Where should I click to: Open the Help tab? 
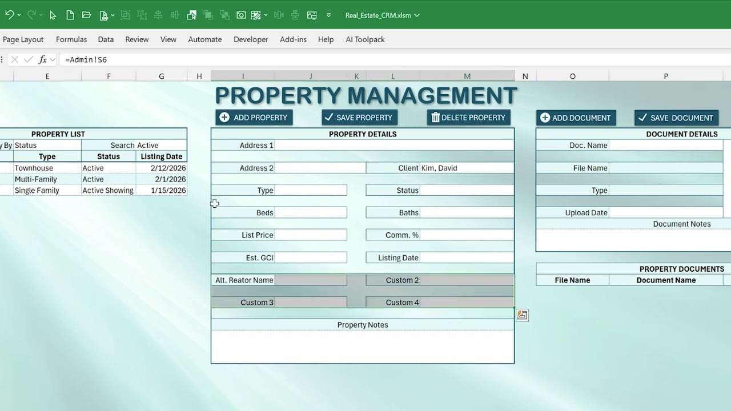coord(326,39)
